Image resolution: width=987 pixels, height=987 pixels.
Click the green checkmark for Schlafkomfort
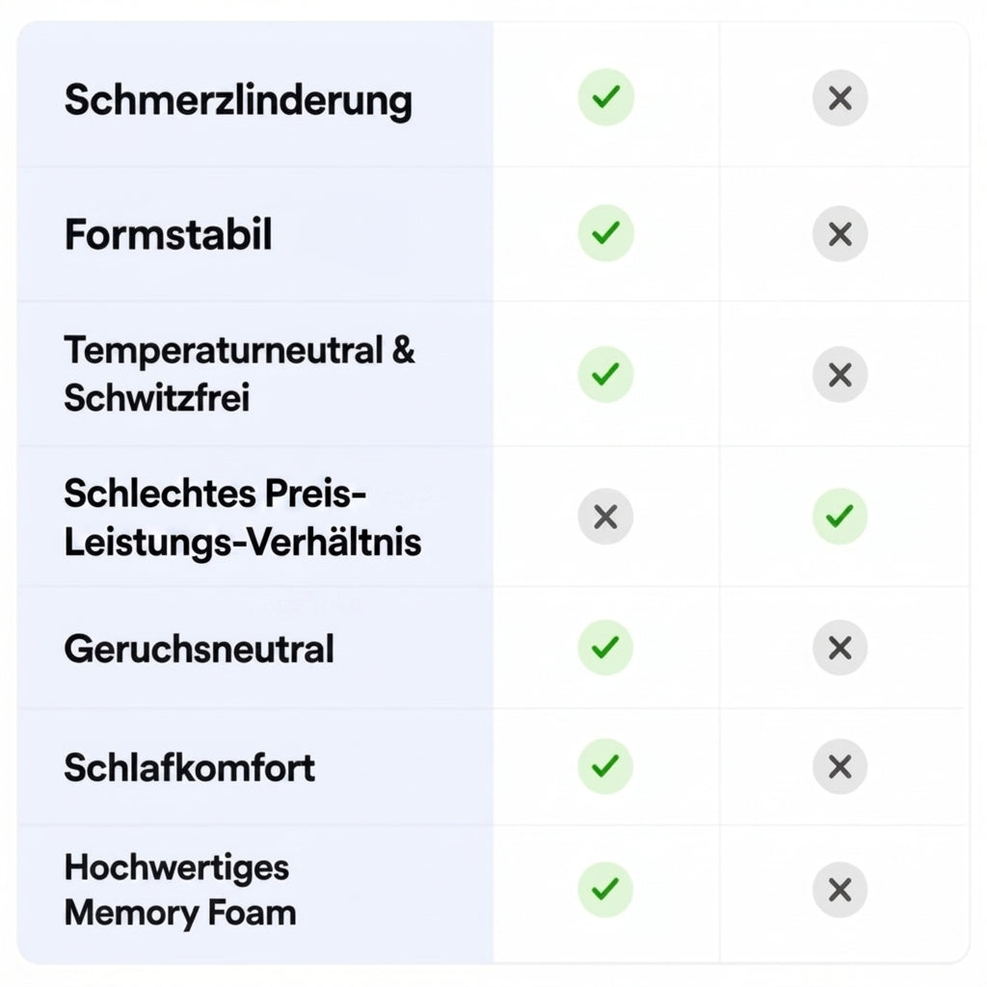(x=605, y=766)
